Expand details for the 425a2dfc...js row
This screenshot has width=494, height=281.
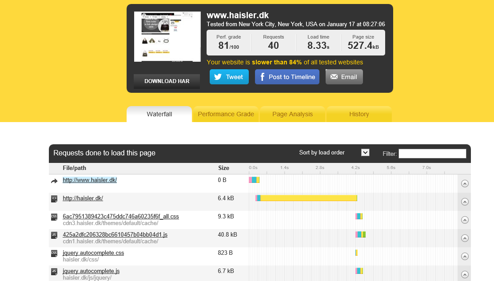coord(465,238)
